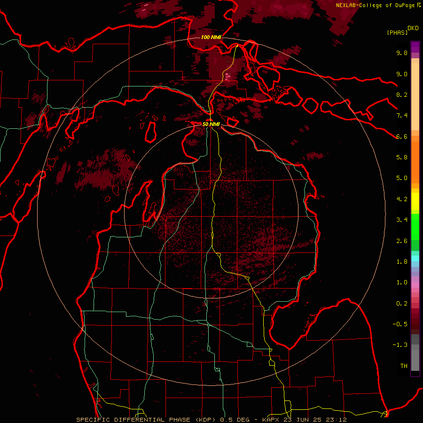Click the 8.2 value on color scale
Image resolution: width=423 pixels, height=423 pixels.
point(402,94)
